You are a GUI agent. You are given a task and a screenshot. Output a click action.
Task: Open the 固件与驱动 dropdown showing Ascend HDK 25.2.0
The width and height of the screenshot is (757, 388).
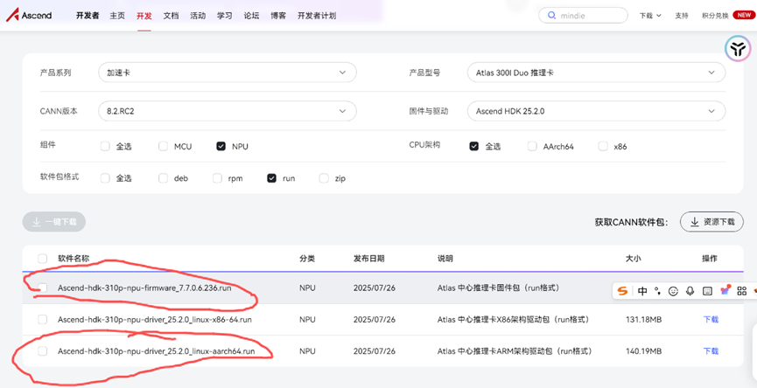[596, 111]
